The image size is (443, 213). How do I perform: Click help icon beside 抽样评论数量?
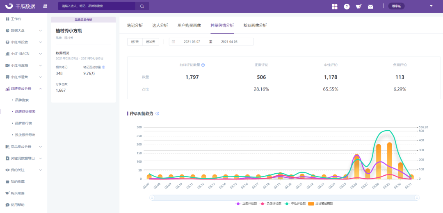203,65
